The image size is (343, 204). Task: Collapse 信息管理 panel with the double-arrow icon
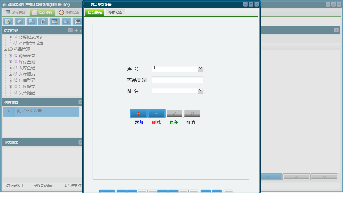[x=70, y=30]
